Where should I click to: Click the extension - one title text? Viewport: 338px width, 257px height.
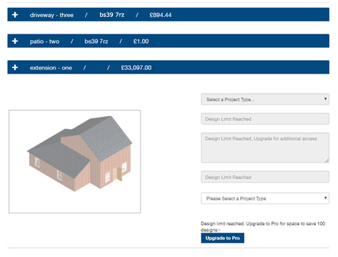click(51, 67)
